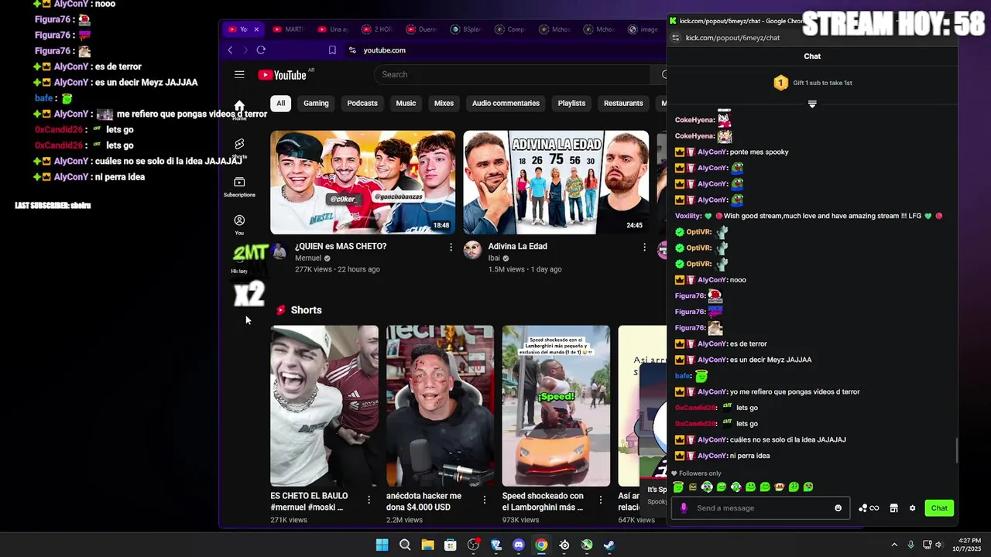The height and width of the screenshot is (557, 991).
Task: Switch to the BSplan browser tab
Action: point(467,29)
